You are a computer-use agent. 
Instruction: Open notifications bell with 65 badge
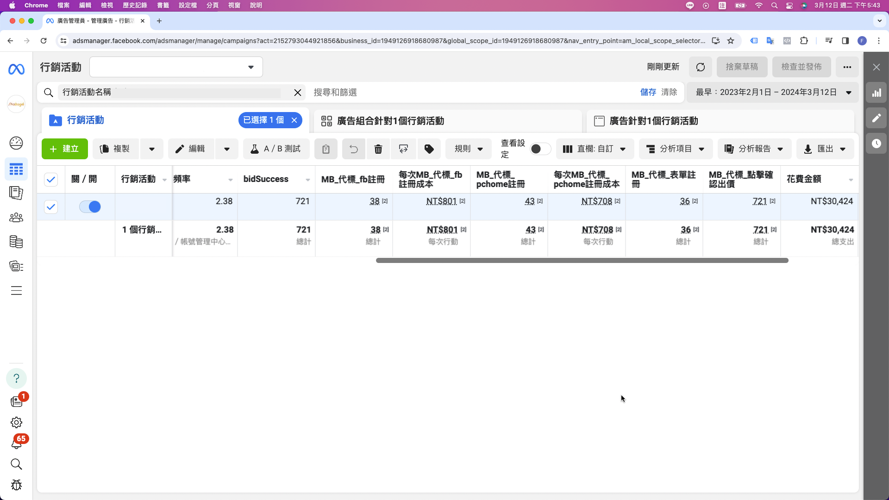pyautogui.click(x=16, y=443)
